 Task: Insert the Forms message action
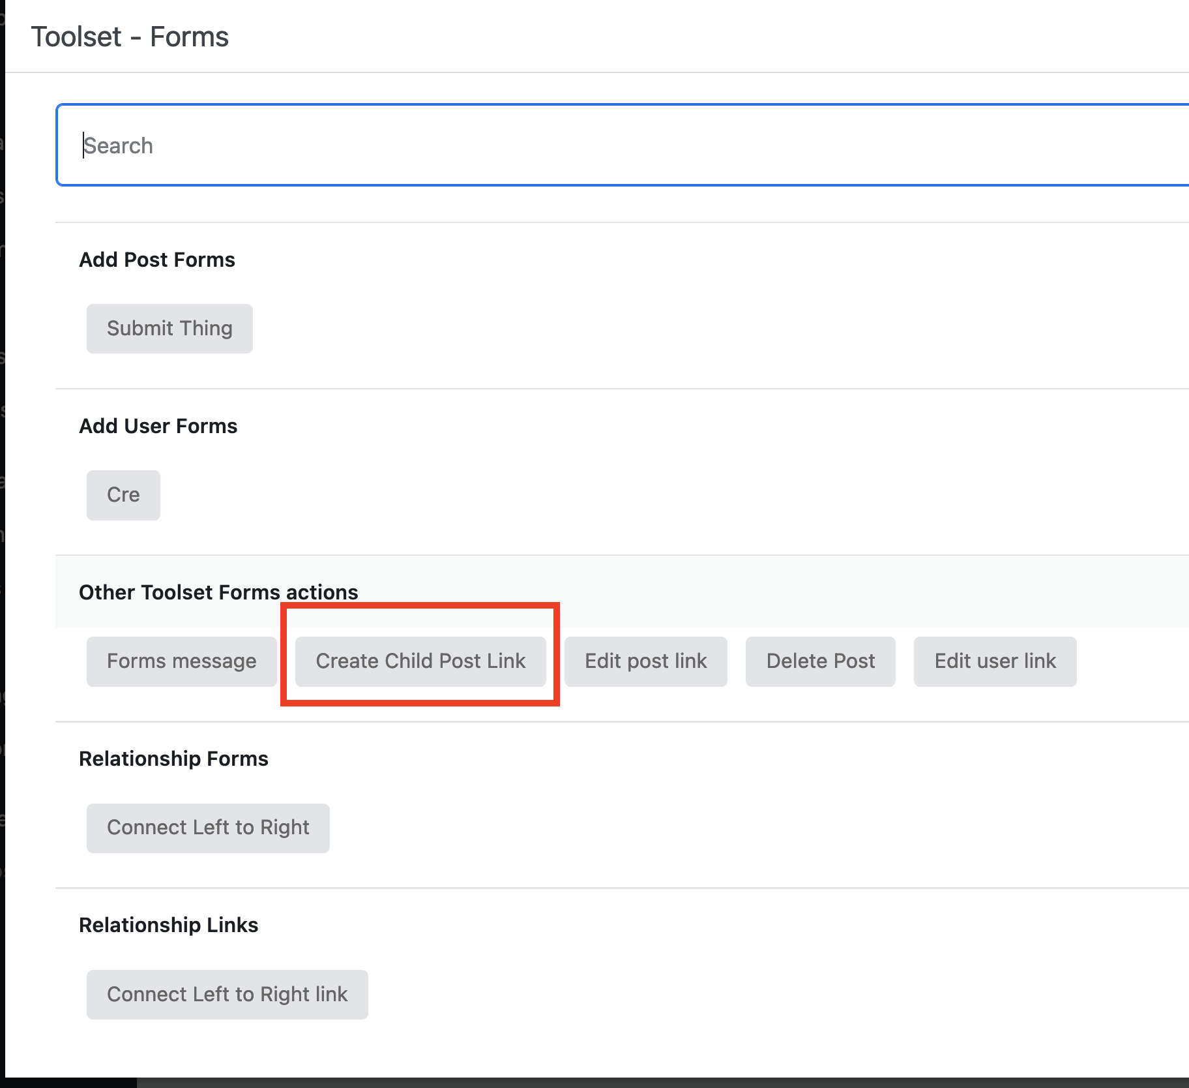[x=182, y=661]
